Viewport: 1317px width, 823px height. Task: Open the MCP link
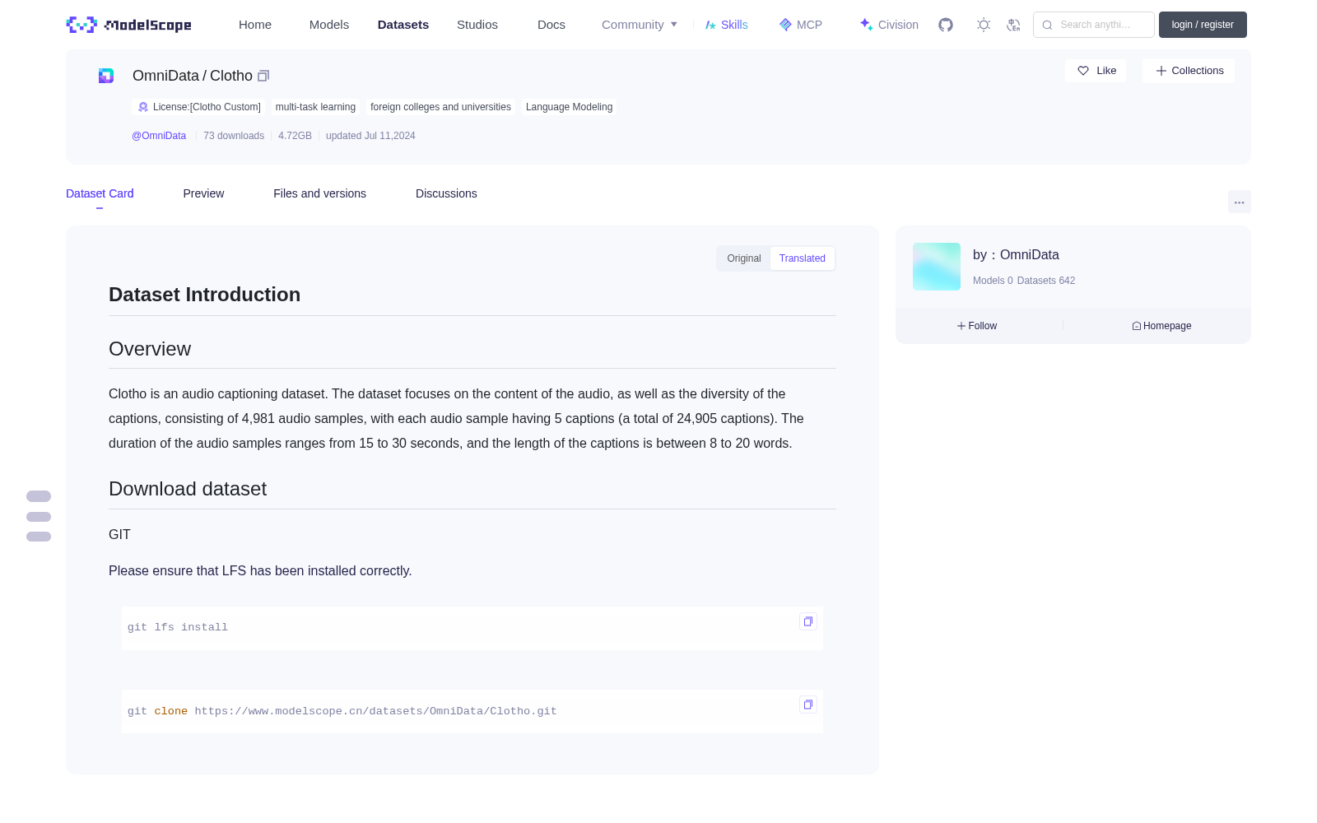click(801, 25)
